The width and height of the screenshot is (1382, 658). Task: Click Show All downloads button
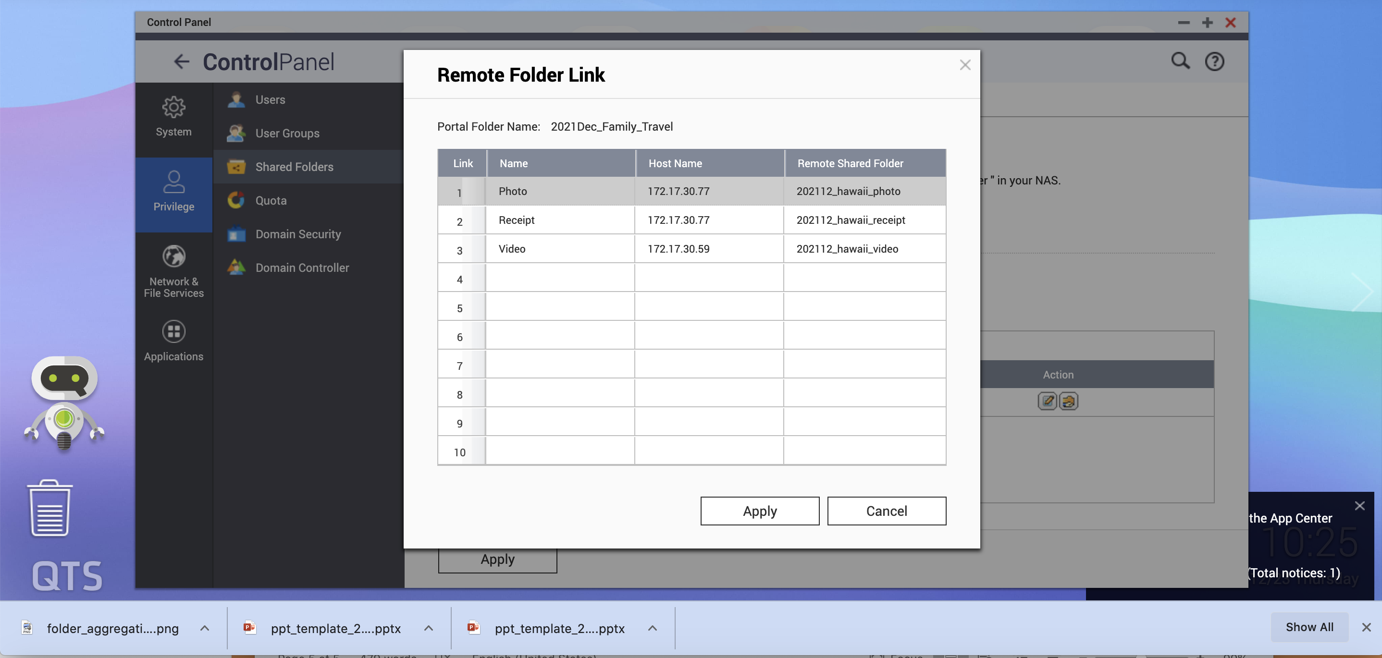point(1309,627)
